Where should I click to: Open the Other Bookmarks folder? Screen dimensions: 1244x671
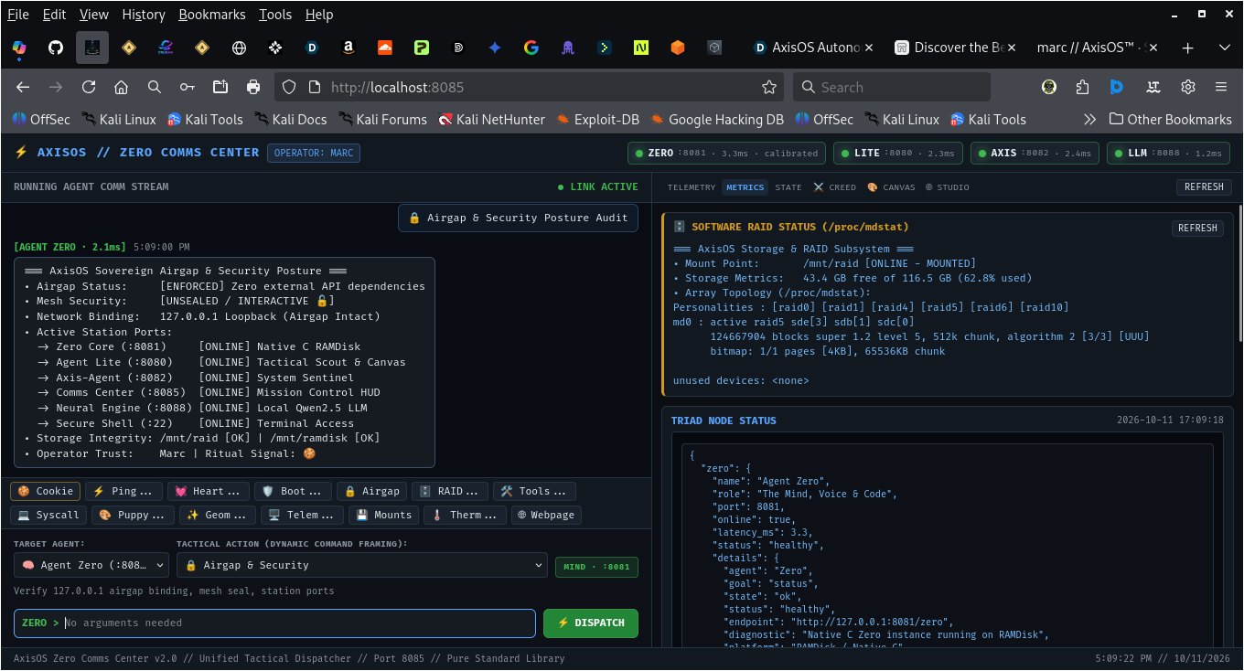[x=1170, y=119]
